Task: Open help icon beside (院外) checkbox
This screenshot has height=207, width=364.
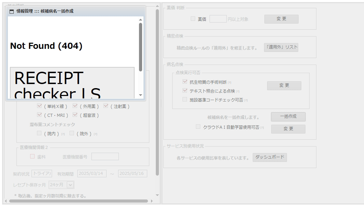Action: 96,134
